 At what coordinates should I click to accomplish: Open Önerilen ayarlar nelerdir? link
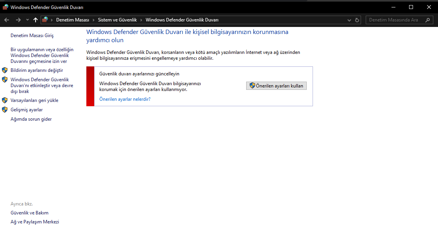click(x=125, y=99)
